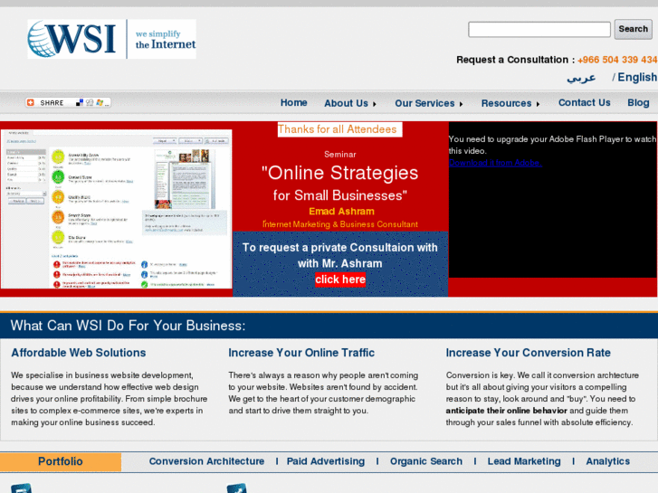Screen dimensions: 658x493
Task: Select the Lead Marketing tab
Action: pyautogui.click(x=524, y=461)
